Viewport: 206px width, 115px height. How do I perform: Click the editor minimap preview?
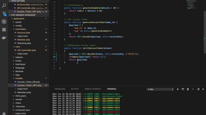192,4
